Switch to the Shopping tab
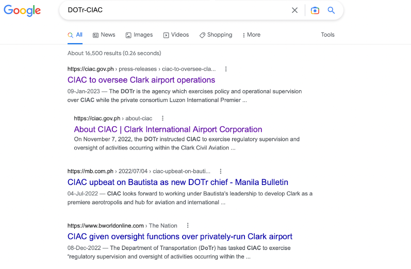411x269 pixels. pyautogui.click(x=216, y=35)
